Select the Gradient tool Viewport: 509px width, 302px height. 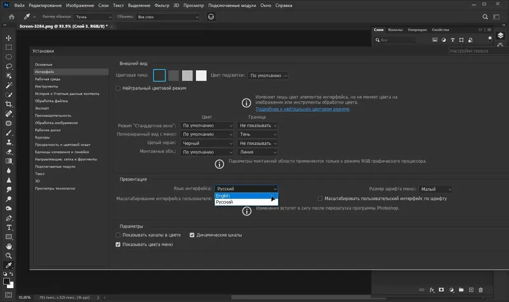9,161
